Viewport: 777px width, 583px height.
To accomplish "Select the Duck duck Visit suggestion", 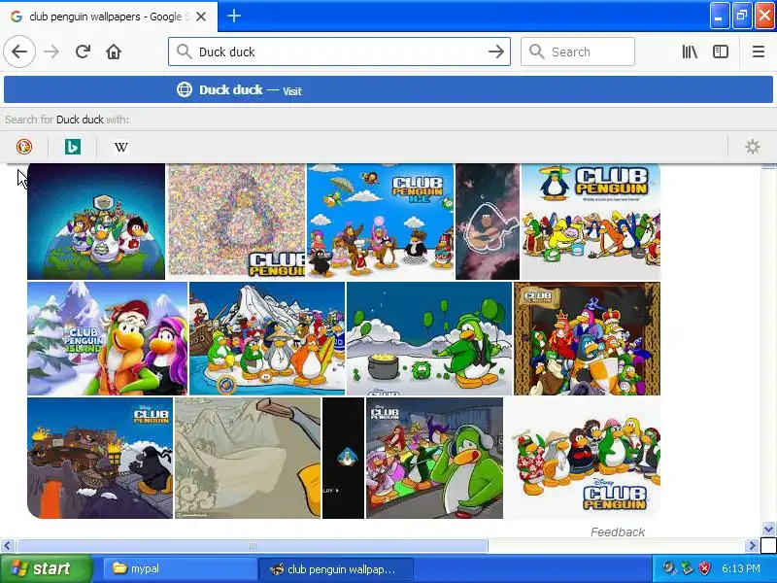I will coord(388,89).
